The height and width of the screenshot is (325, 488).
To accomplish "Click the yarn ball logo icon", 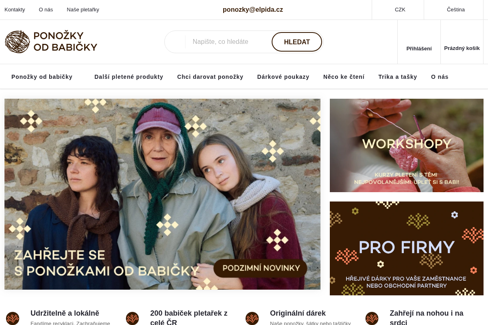I will point(17,42).
